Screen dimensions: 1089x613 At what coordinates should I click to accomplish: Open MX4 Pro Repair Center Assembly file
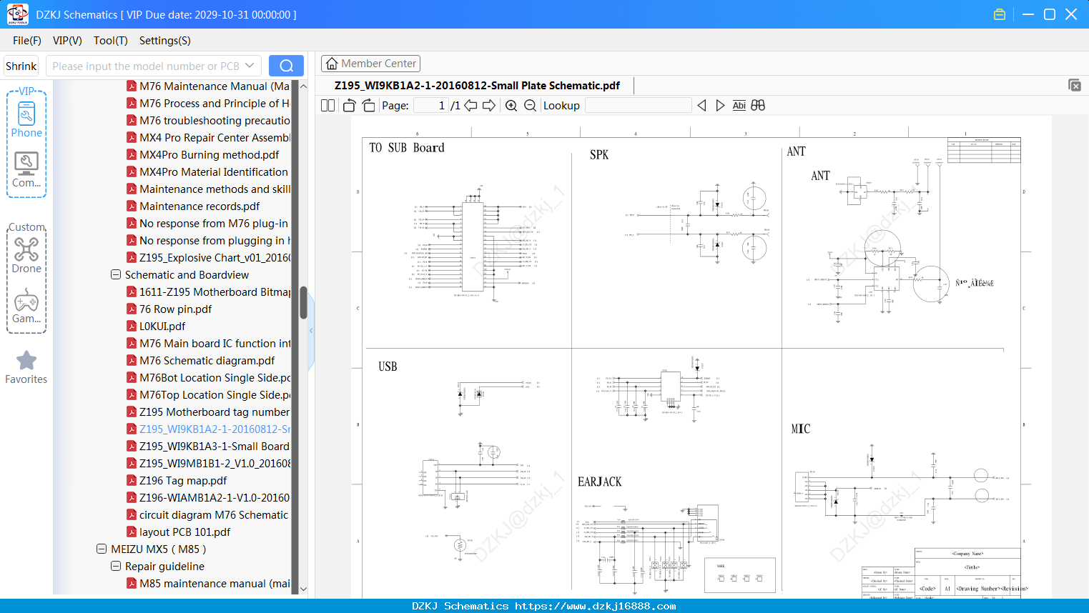coord(208,138)
